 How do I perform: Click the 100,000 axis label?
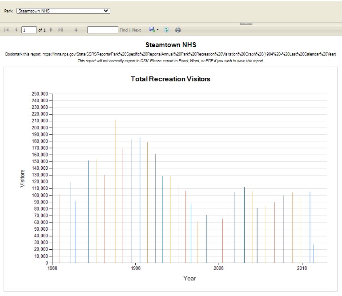pos(40,195)
